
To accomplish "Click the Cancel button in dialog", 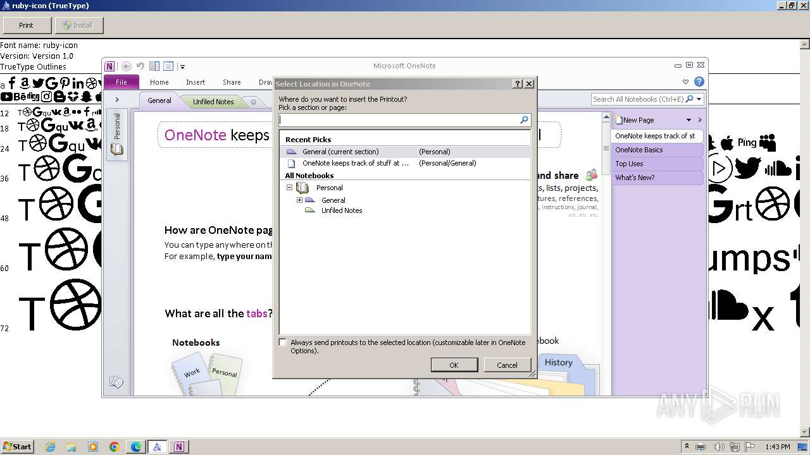I will point(507,365).
